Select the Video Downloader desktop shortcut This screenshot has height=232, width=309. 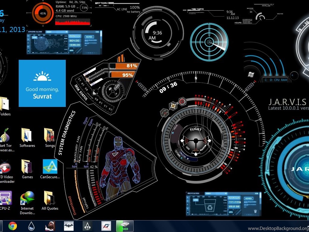pos(6,172)
